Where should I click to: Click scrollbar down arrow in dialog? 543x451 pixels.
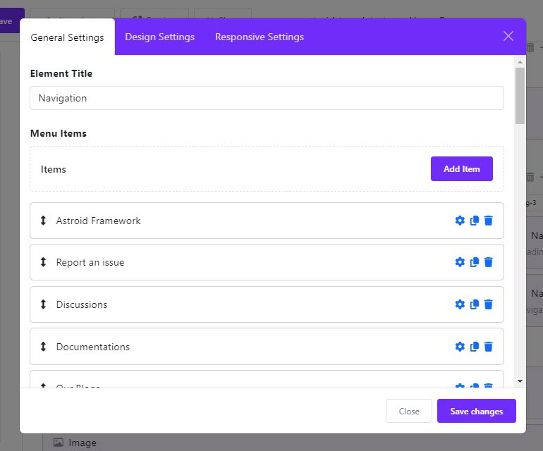[x=520, y=381]
